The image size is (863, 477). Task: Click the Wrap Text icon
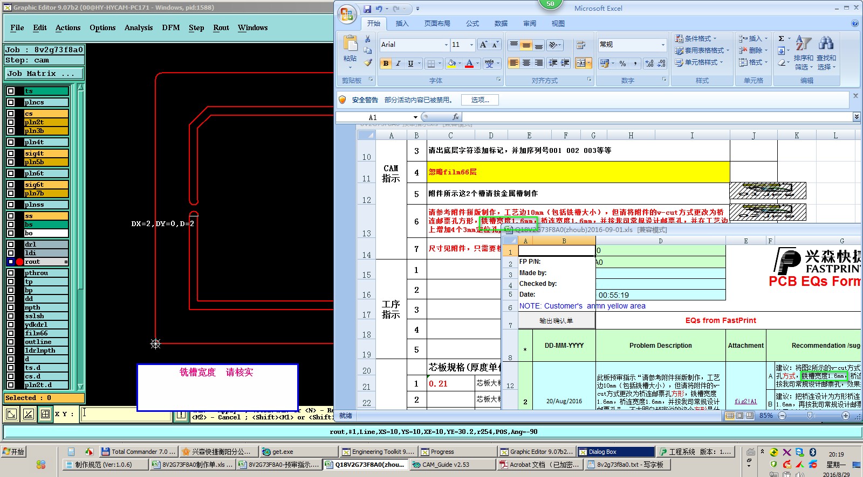(x=581, y=45)
